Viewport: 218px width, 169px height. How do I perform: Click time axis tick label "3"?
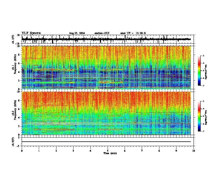click(73, 151)
